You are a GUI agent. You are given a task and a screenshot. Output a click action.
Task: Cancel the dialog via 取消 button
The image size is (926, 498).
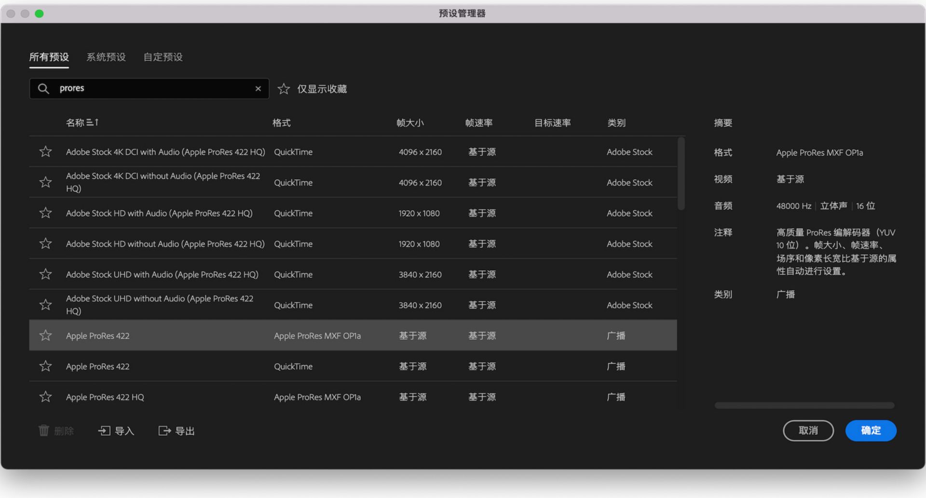point(808,431)
